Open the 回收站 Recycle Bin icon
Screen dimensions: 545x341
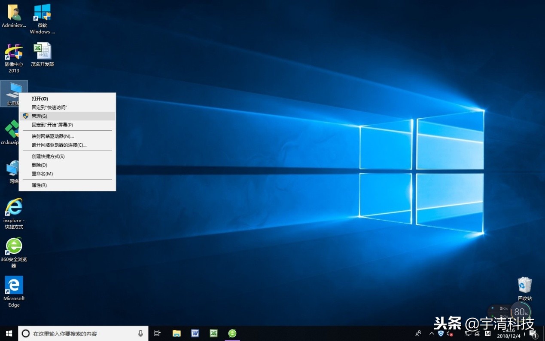tap(524, 285)
